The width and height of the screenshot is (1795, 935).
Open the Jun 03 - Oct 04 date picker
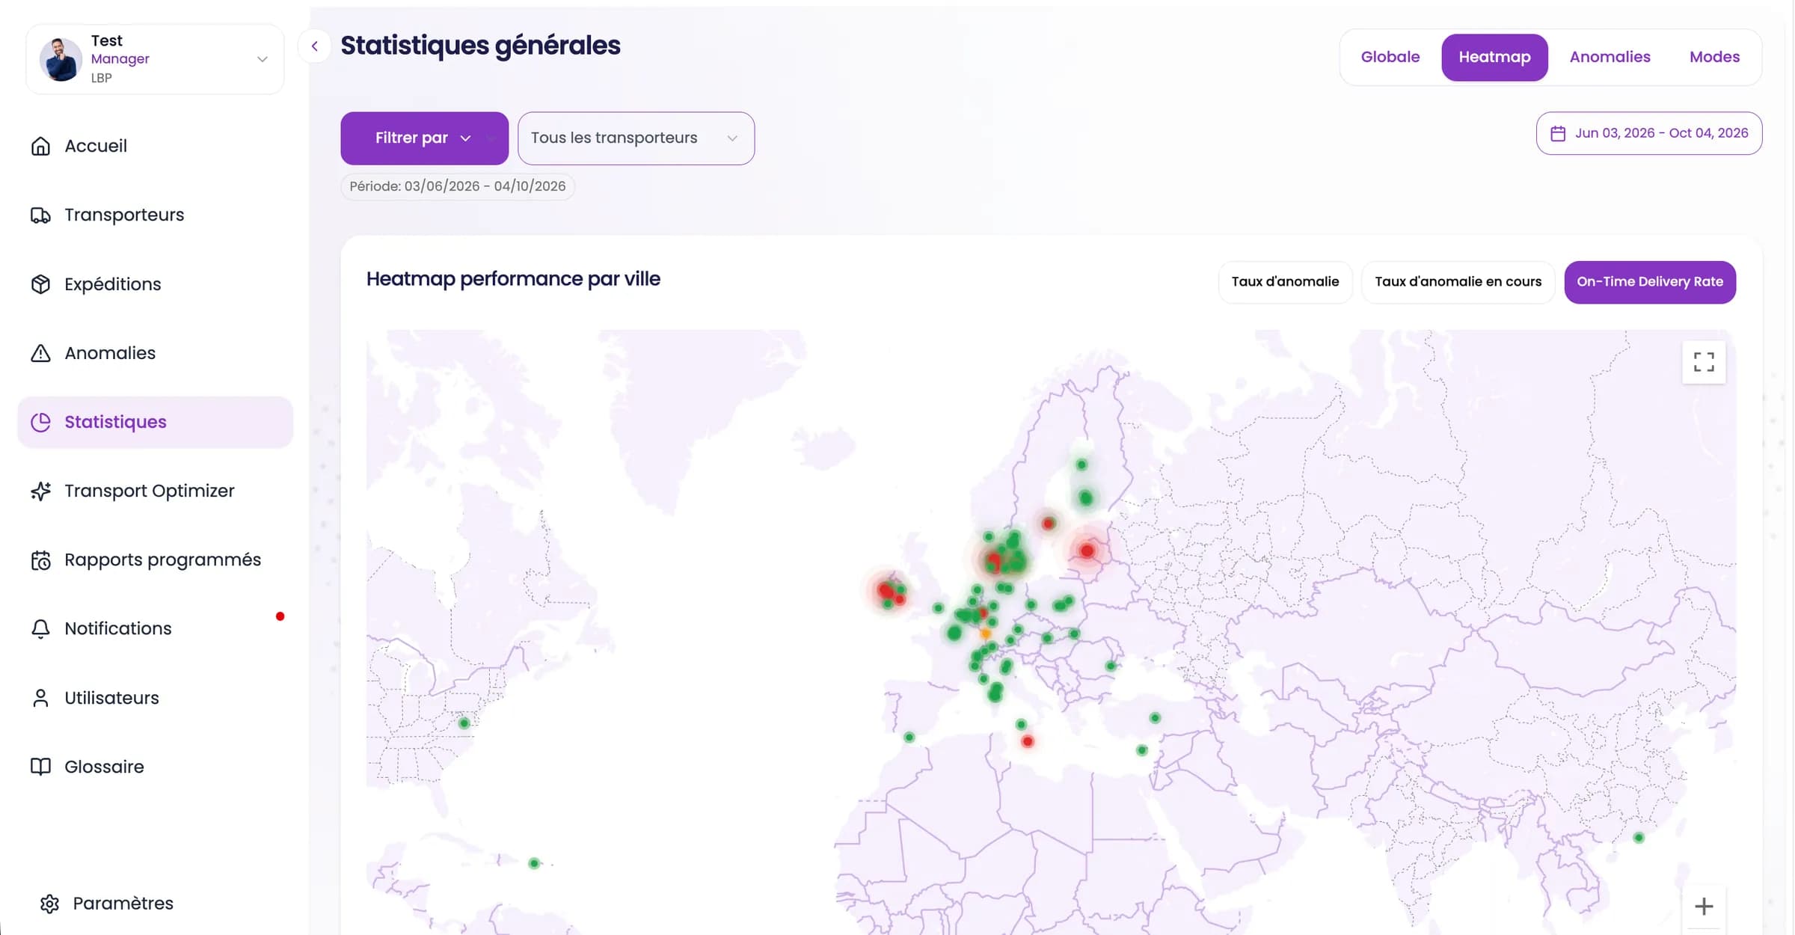[1649, 133]
